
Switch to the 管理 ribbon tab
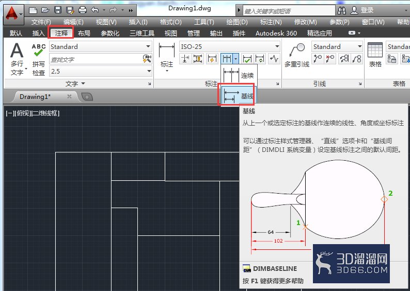tap(194, 33)
